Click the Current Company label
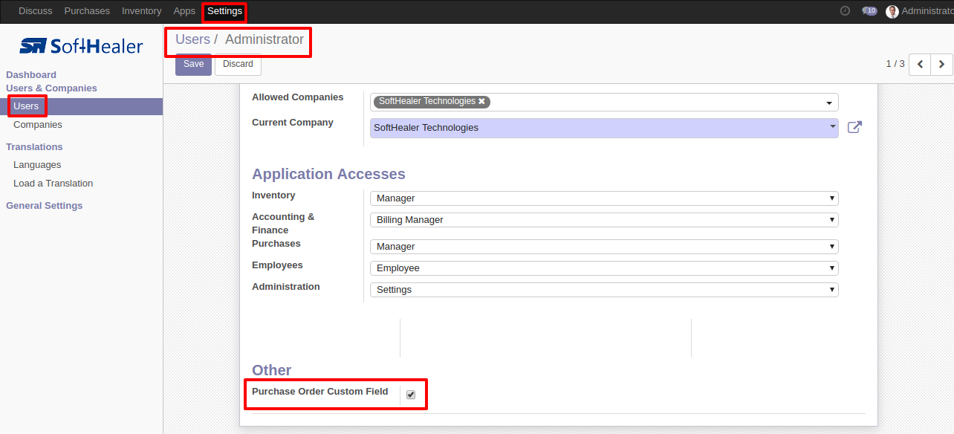954x434 pixels. click(x=293, y=123)
